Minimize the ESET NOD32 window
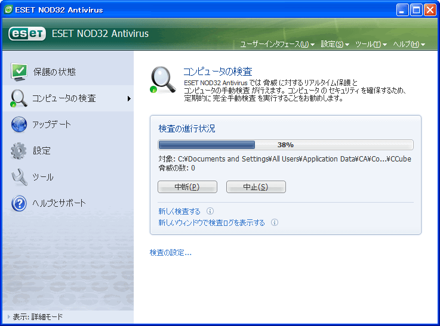440x326 pixels. 402,10
